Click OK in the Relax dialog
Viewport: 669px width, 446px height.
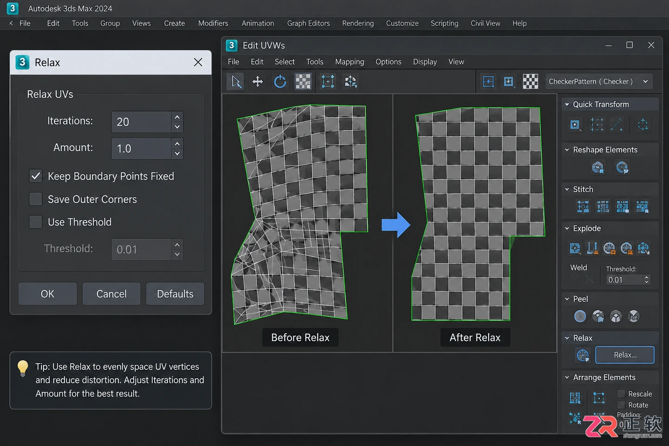pyautogui.click(x=47, y=294)
